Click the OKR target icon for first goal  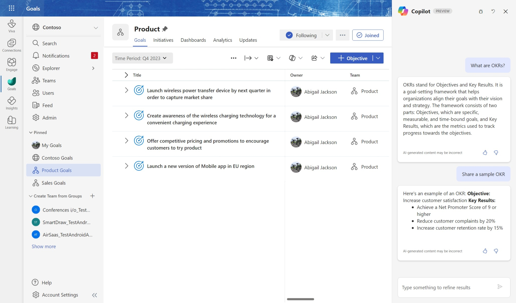[x=138, y=91]
